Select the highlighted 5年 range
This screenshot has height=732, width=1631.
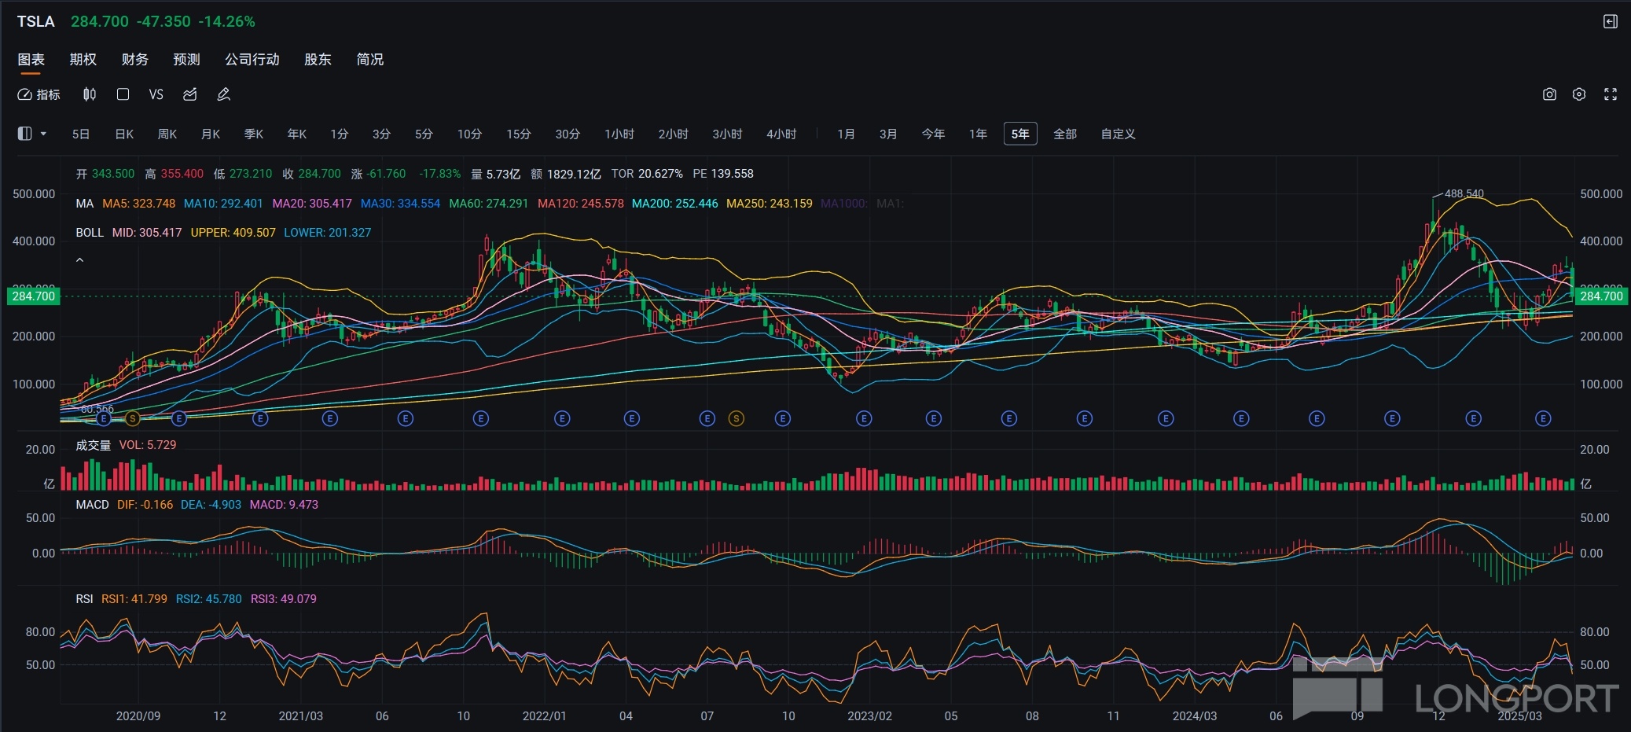pyautogui.click(x=1020, y=134)
